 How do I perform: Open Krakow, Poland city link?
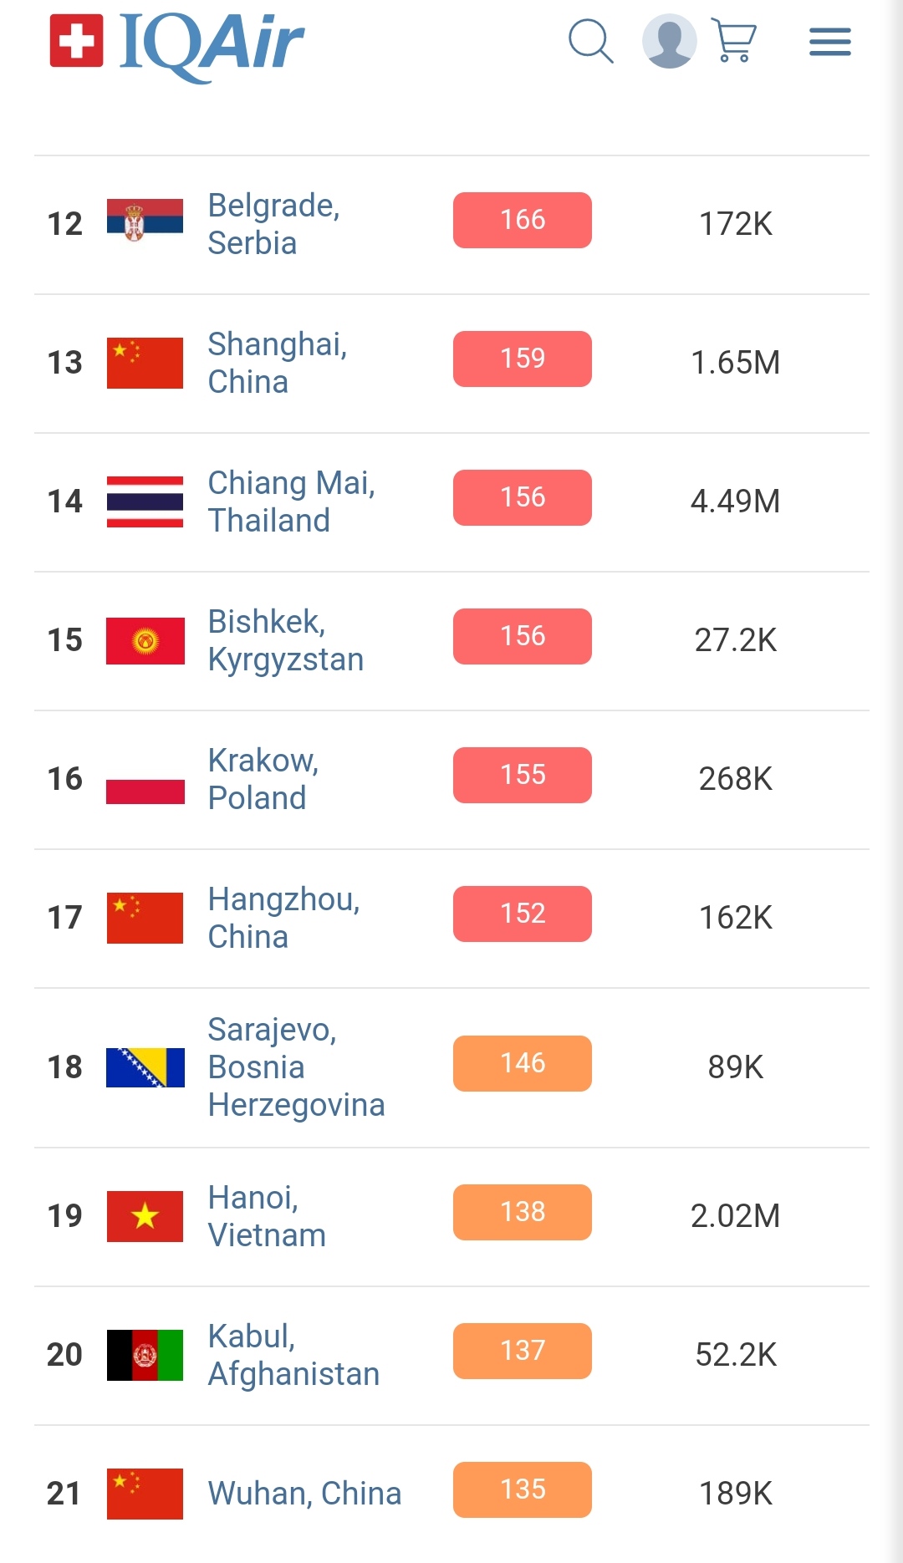click(263, 779)
